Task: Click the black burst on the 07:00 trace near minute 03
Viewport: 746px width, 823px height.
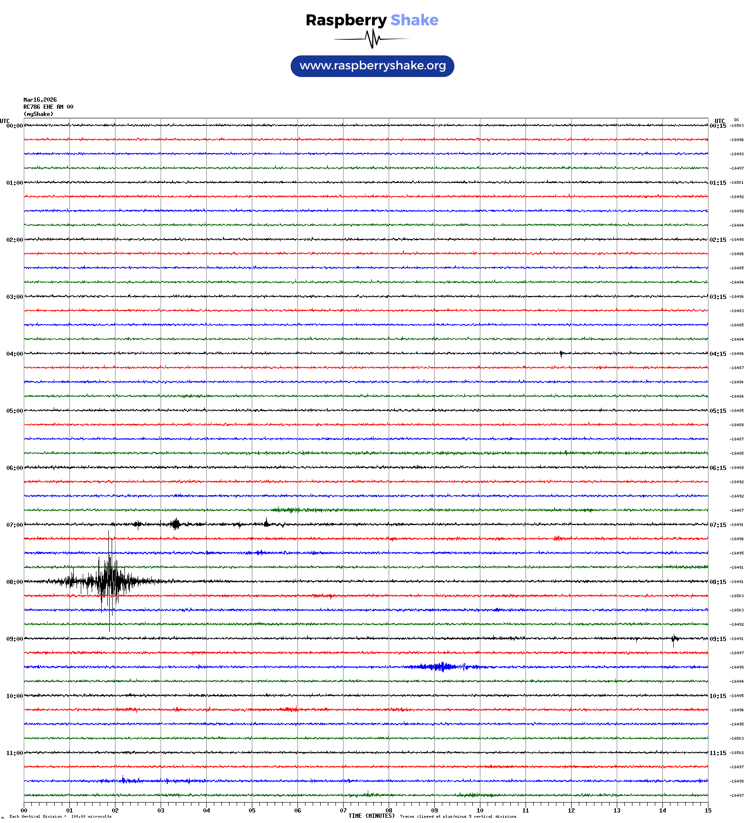Action: [x=176, y=524]
